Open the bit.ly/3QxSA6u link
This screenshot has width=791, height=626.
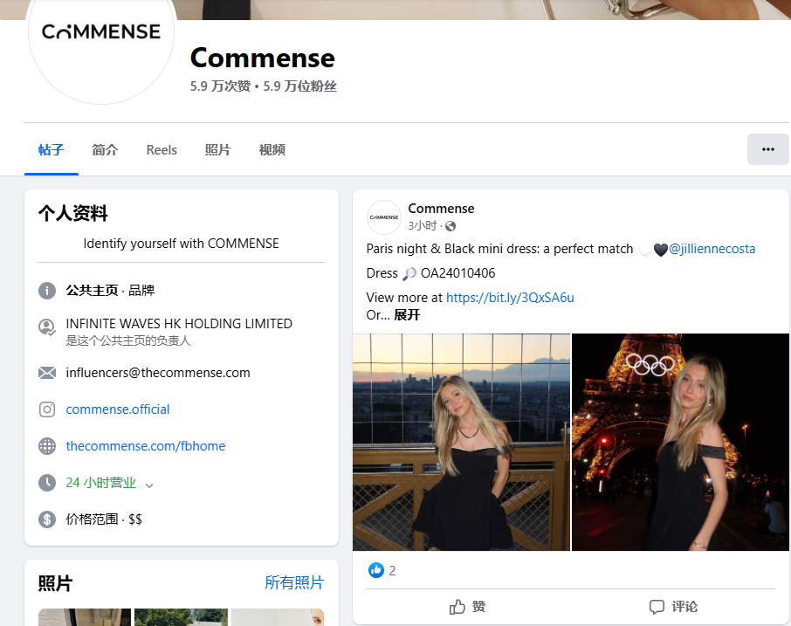tap(510, 298)
